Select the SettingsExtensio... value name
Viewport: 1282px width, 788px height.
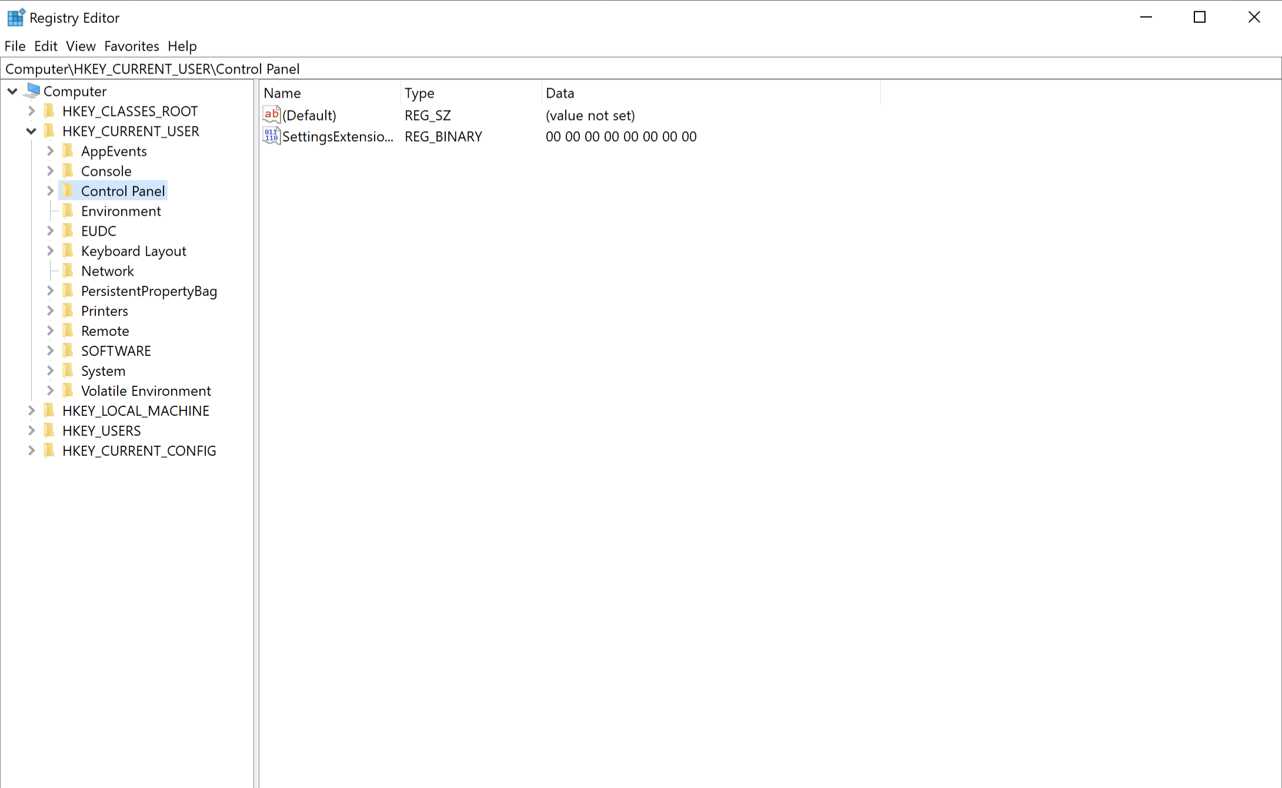click(x=338, y=136)
